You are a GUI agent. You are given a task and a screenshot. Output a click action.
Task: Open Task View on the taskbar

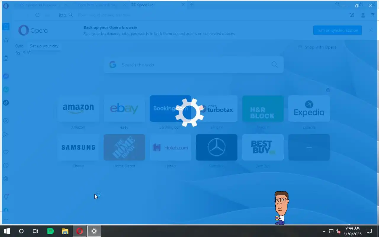[x=36, y=231]
